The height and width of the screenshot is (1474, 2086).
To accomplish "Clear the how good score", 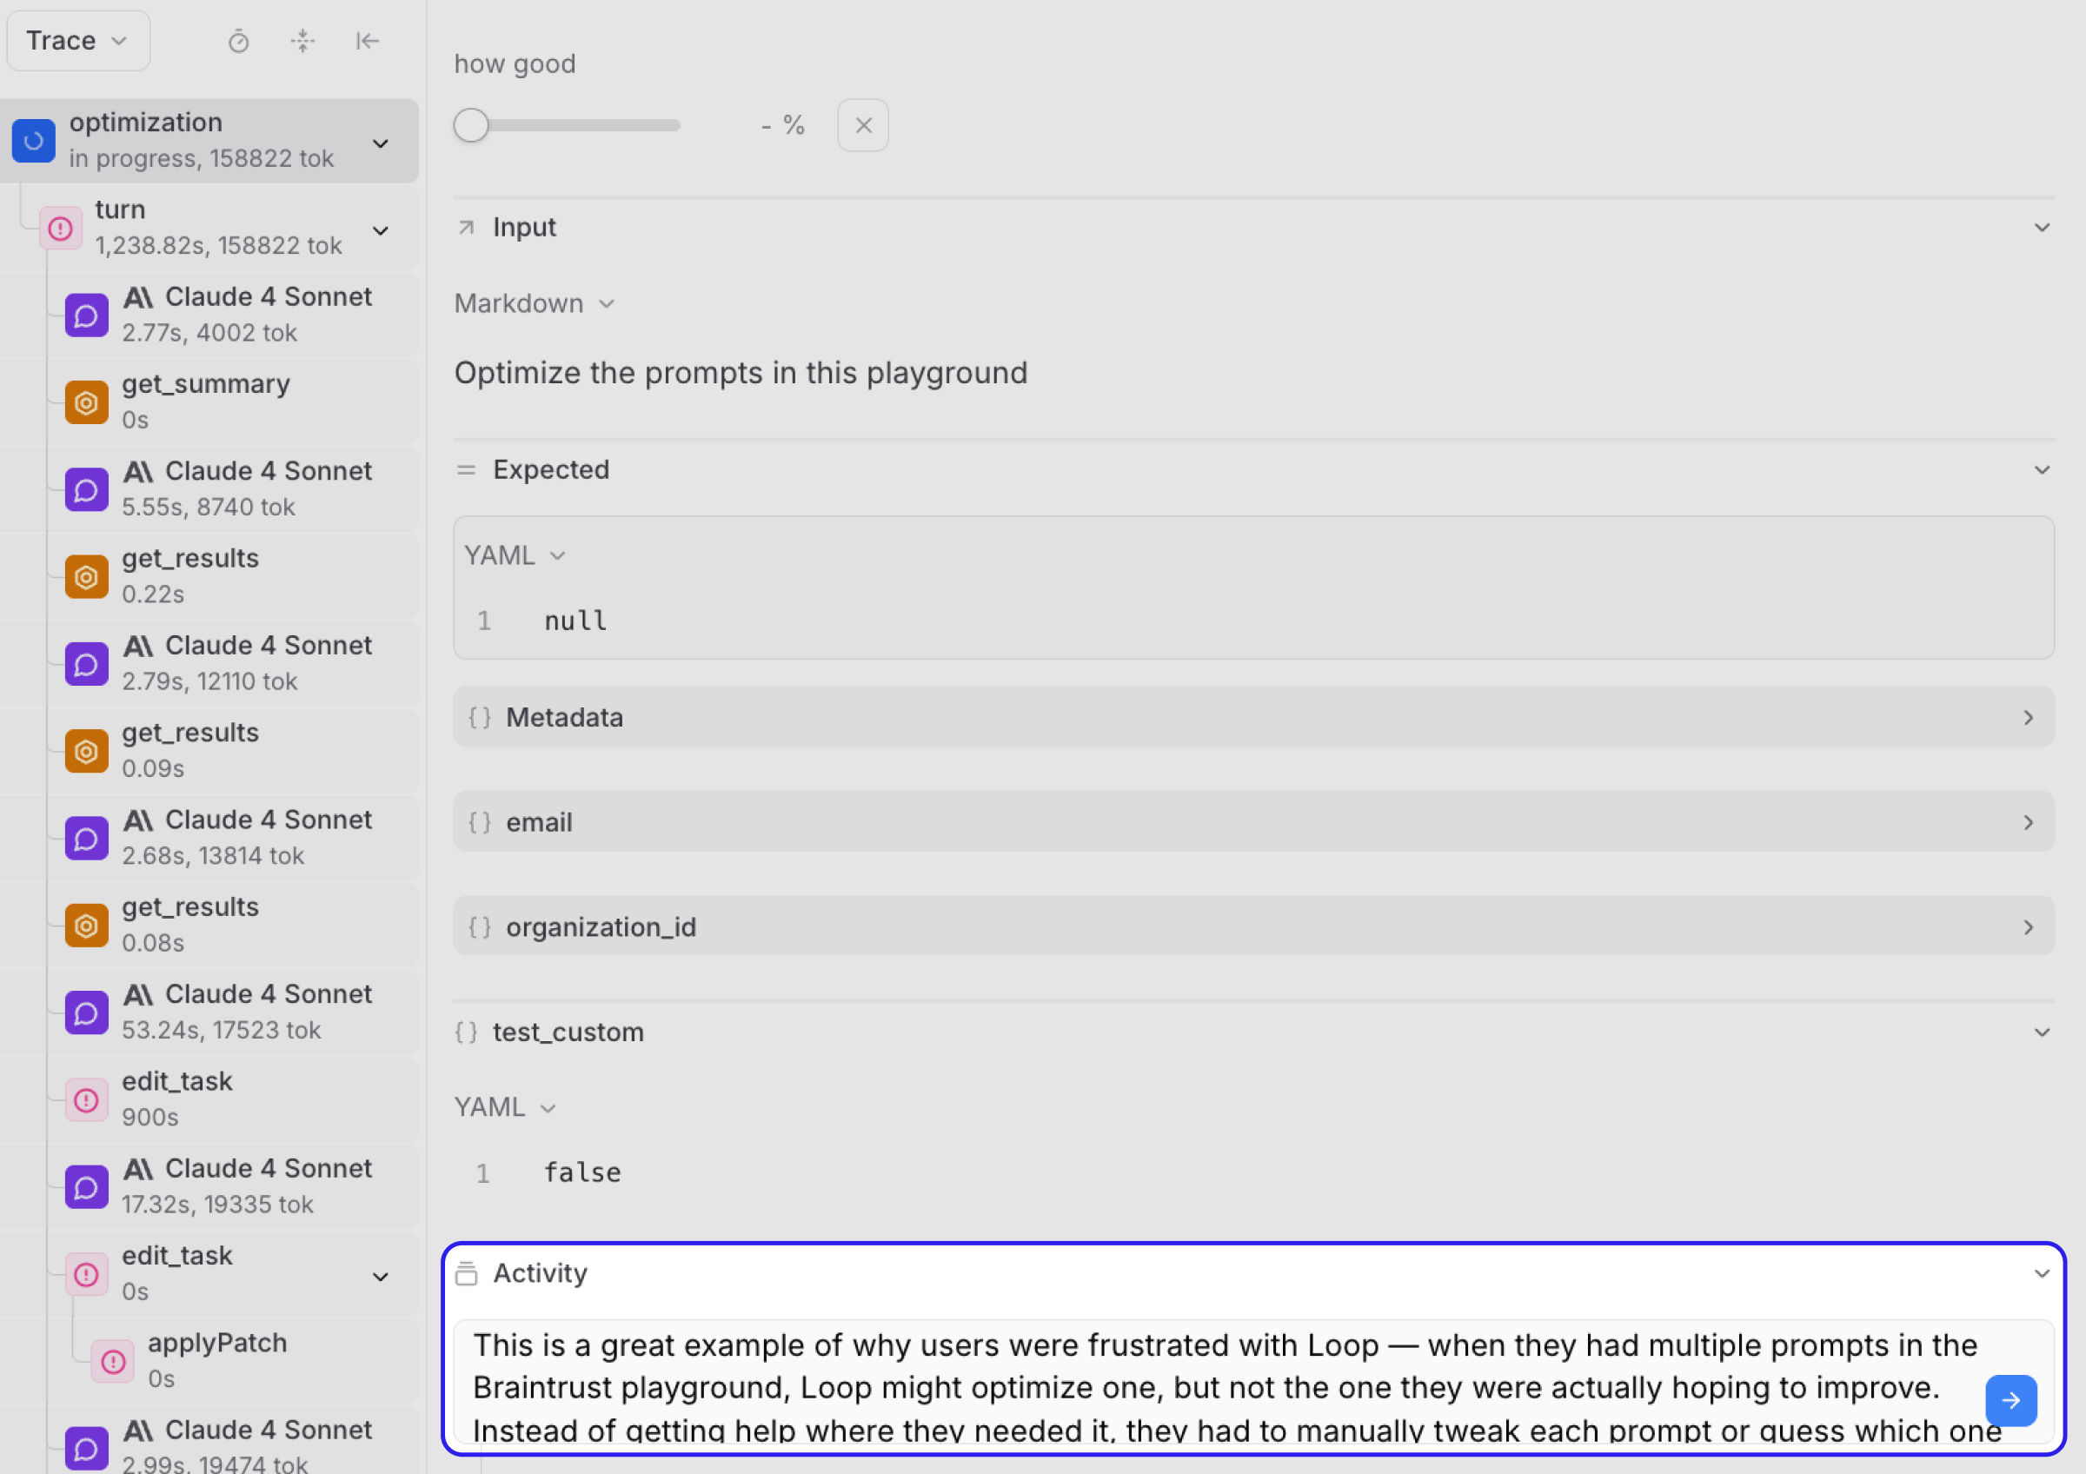I will (862, 125).
